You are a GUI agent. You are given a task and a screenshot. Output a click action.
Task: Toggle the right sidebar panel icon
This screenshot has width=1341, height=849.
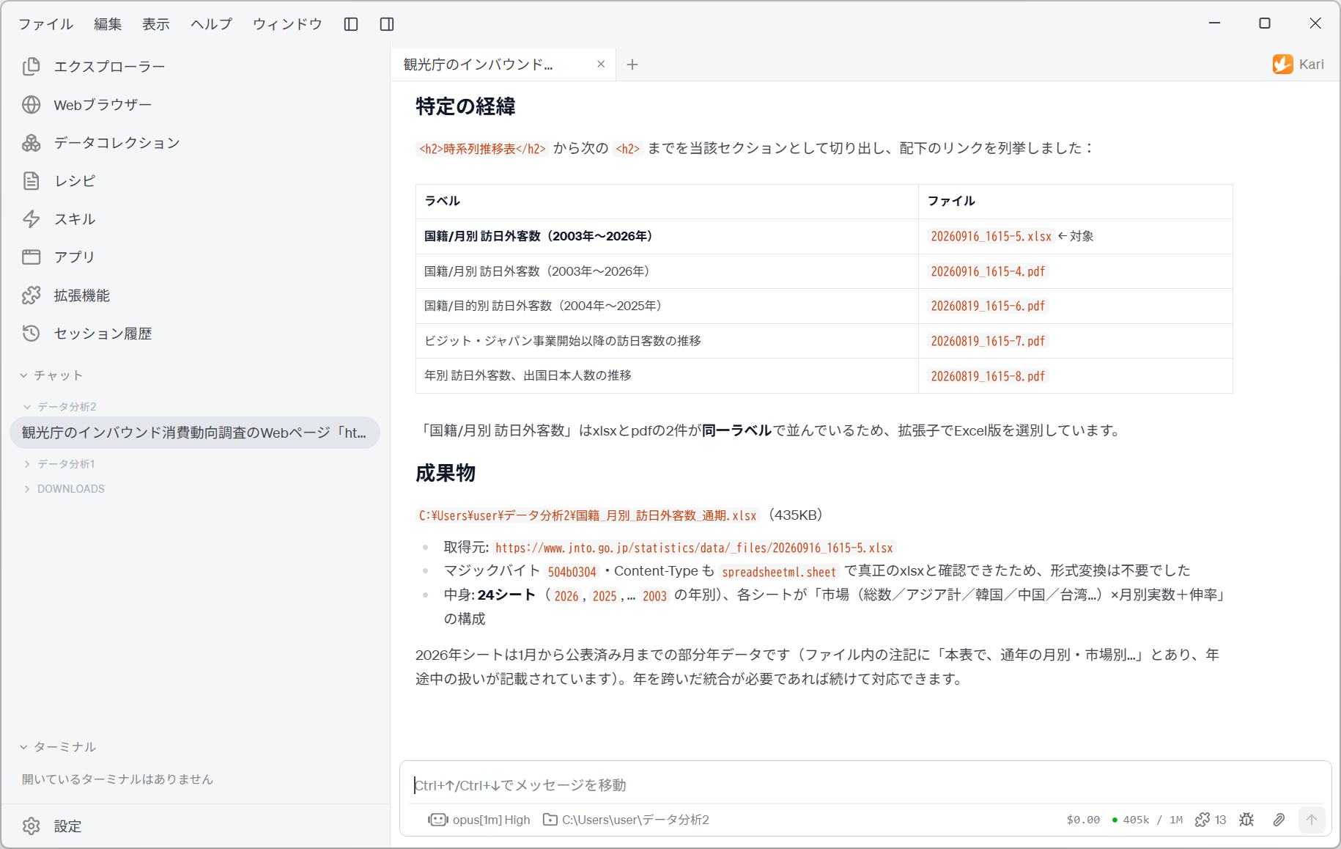click(387, 24)
